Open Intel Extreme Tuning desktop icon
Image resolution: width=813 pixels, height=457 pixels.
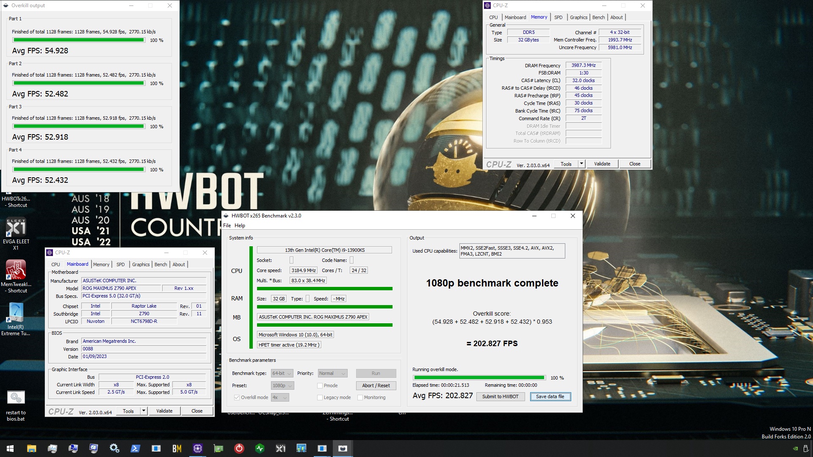(x=16, y=319)
